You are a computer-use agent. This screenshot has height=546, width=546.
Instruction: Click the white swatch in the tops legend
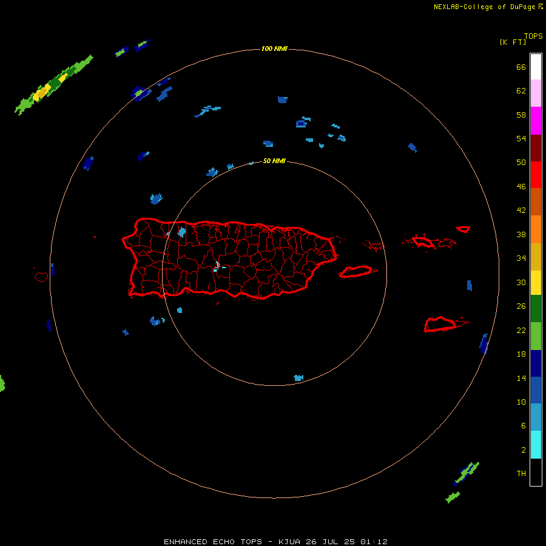point(536,67)
